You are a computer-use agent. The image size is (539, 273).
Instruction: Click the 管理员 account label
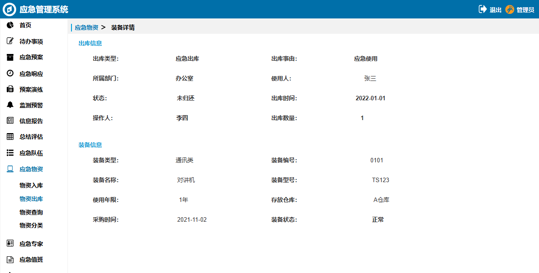(x=525, y=10)
